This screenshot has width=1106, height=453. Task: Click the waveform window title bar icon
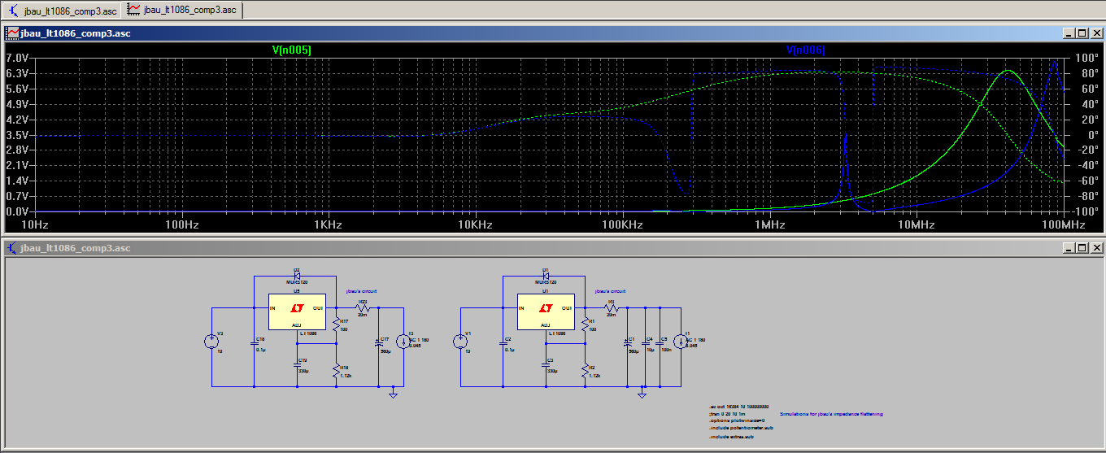(12, 33)
